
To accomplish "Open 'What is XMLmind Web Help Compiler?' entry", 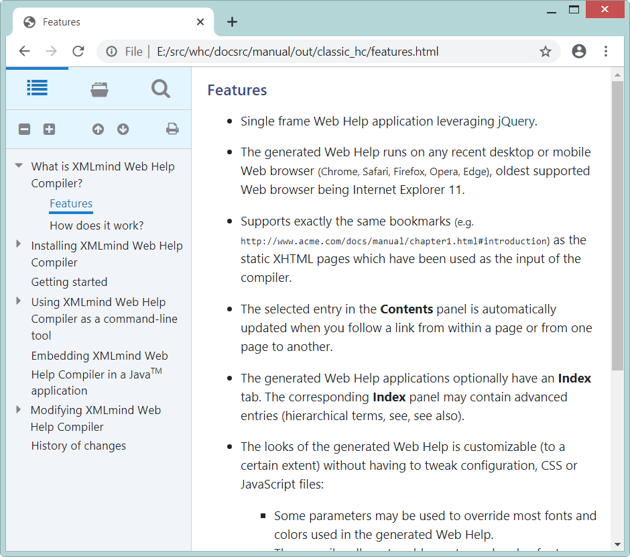I will click(103, 174).
